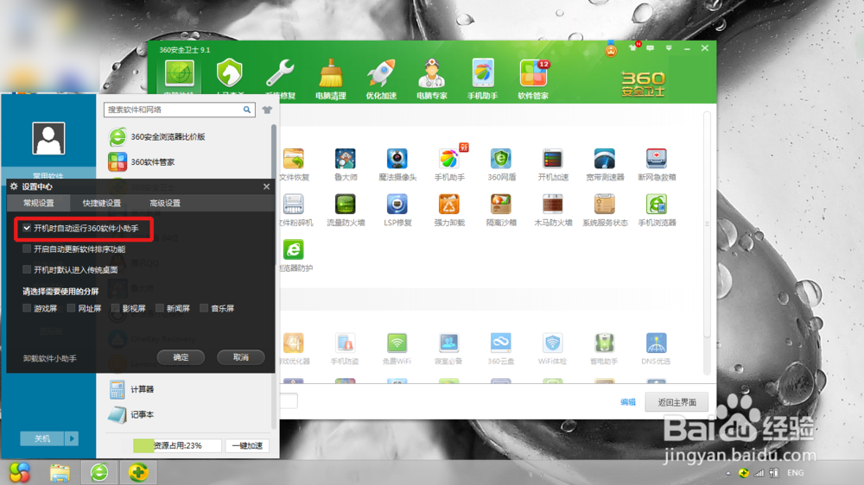Launch 魔法摄像头 tool
The image size is (864, 485).
[397, 165]
